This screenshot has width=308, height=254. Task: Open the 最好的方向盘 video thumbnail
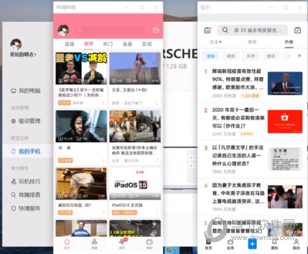click(x=81, y=184)
